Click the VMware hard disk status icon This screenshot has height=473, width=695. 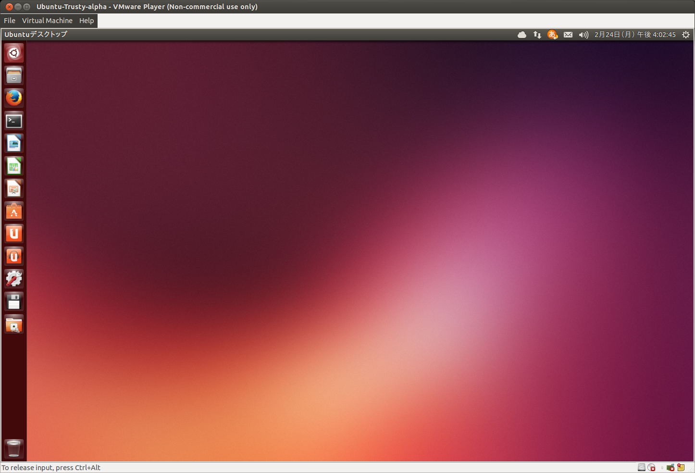point(642,467)
